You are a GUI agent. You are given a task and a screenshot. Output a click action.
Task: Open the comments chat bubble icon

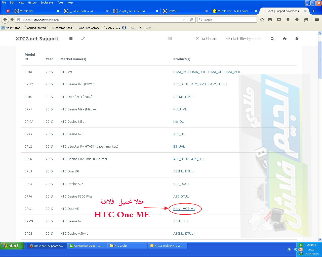[x=285, y=39]
